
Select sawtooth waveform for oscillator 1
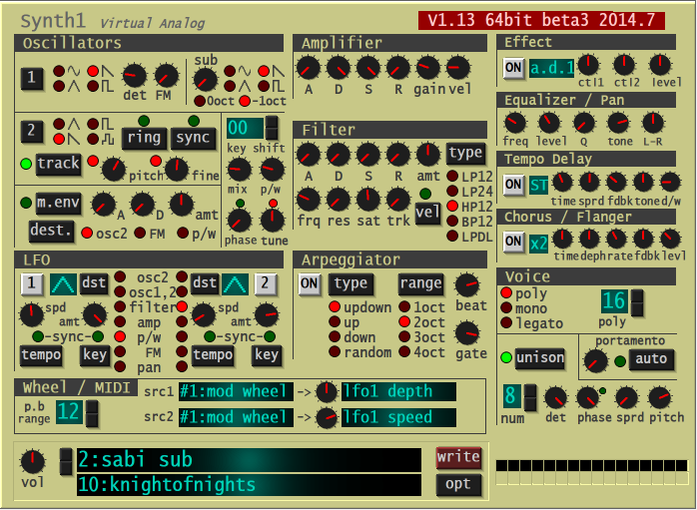[93, 71]
